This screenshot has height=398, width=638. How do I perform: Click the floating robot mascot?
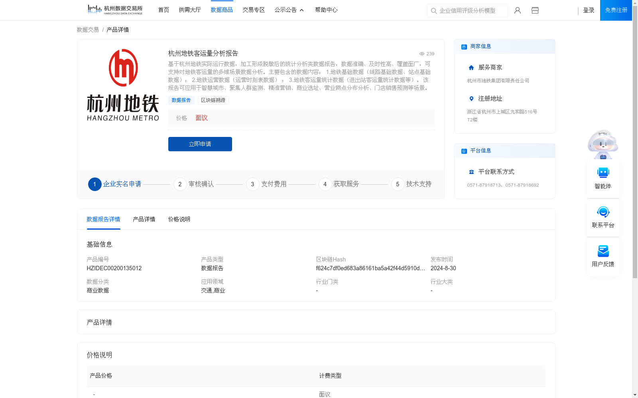coord(603,144)
